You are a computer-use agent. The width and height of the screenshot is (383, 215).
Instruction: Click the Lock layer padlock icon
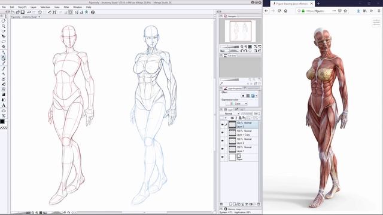[x=240, y=118]
